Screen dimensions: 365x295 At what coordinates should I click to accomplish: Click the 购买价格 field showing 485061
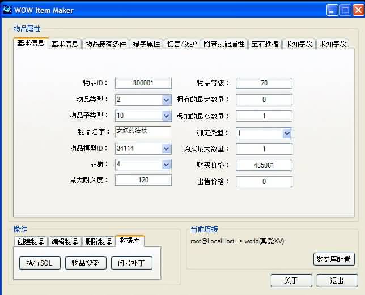click(264, 165)
